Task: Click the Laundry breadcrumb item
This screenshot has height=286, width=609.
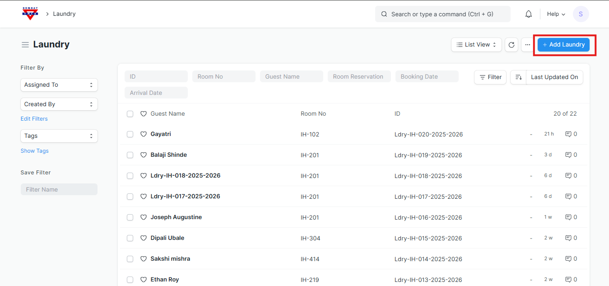Action: [64, 14]
